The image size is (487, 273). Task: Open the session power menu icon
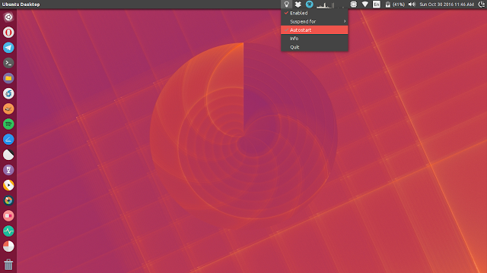(482, 5)
